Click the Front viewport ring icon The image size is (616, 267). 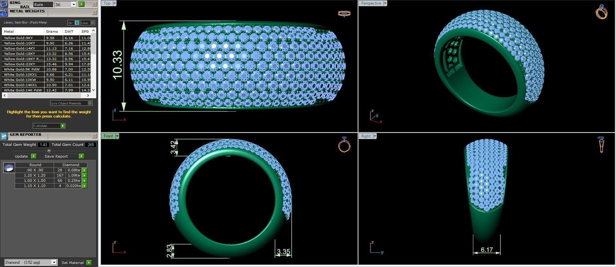(344, 145)
